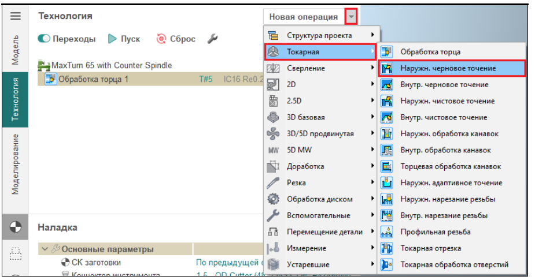This screenshot has height=280, width=535.
Task: Click the Сброс reset icon
Action: pyautogui.click(x=162, y=39)
